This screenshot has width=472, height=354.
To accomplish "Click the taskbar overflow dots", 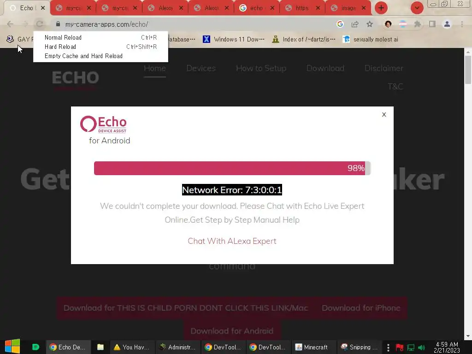I will (388, 348).
